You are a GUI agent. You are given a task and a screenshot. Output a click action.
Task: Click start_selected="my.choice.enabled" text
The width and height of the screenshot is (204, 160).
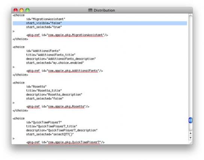coord(55,63)
